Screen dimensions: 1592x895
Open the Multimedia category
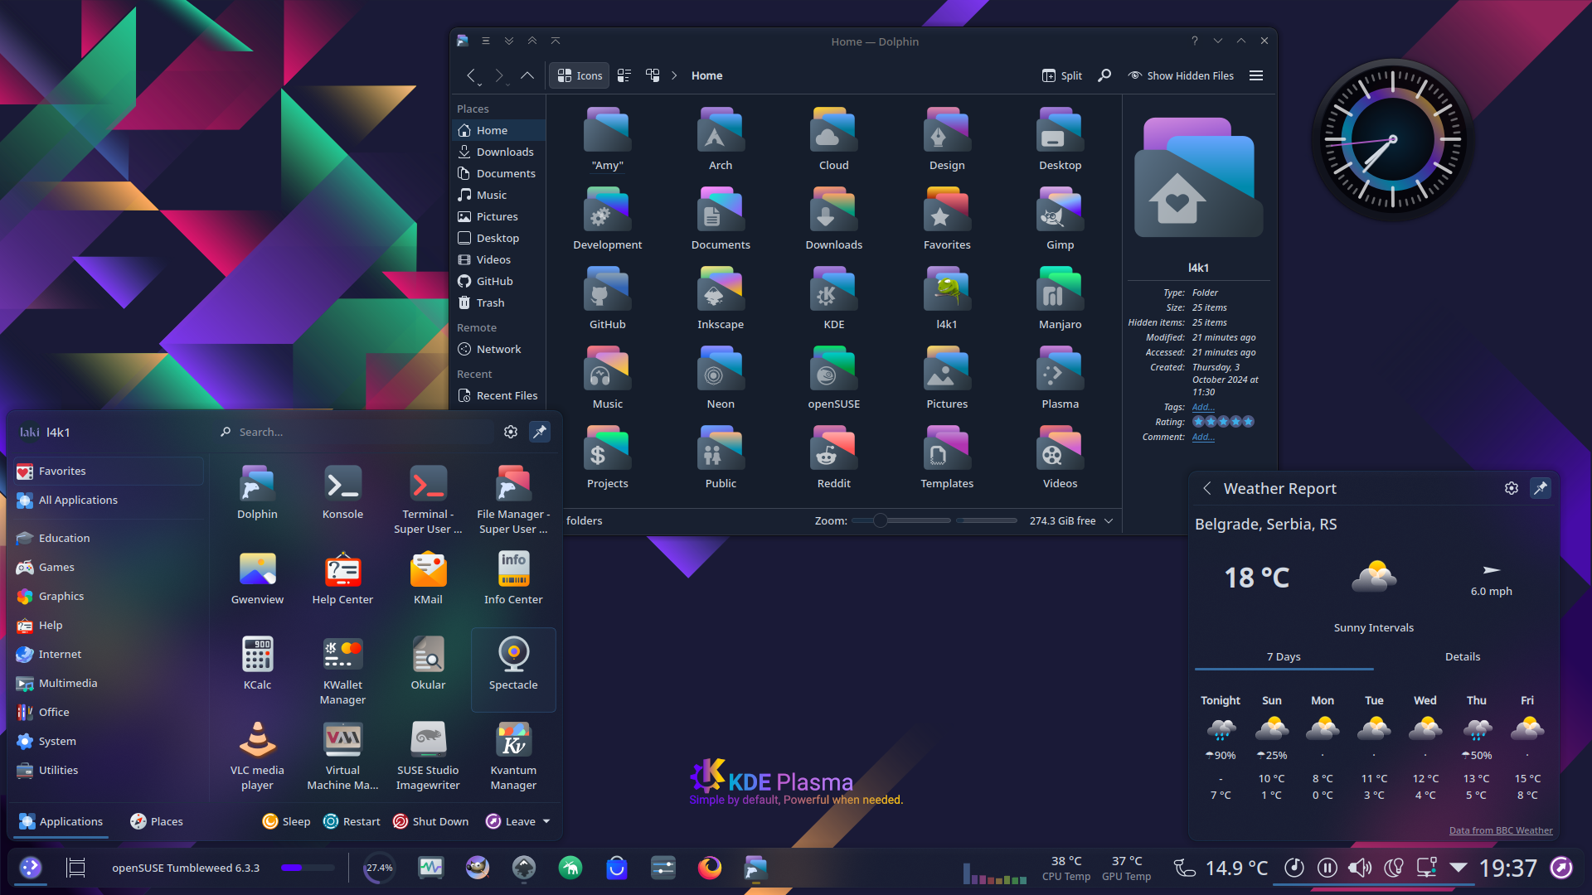[108, 683]
